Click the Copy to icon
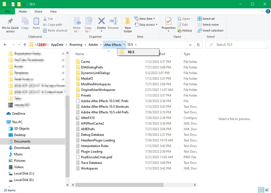This screenshot has width=271, height=193. coord(88,21)
